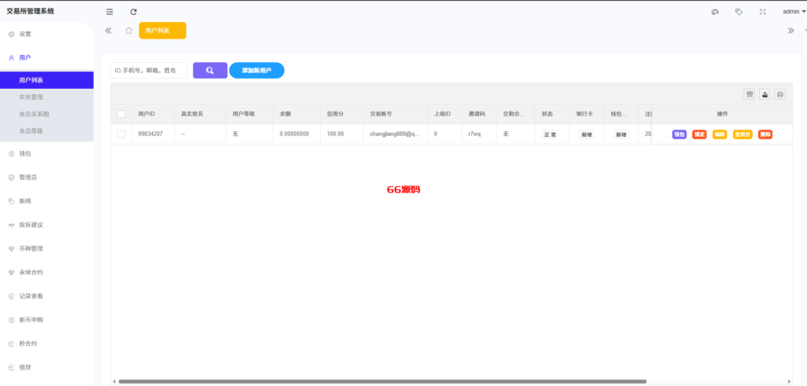Open the 管理员 sidebar menu
Viewport: 807px width, 386px height.
click(x=46, y=177)
